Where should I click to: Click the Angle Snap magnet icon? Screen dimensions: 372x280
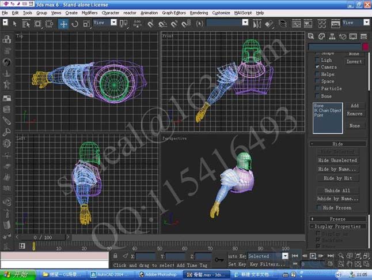(x=163, y=24)
